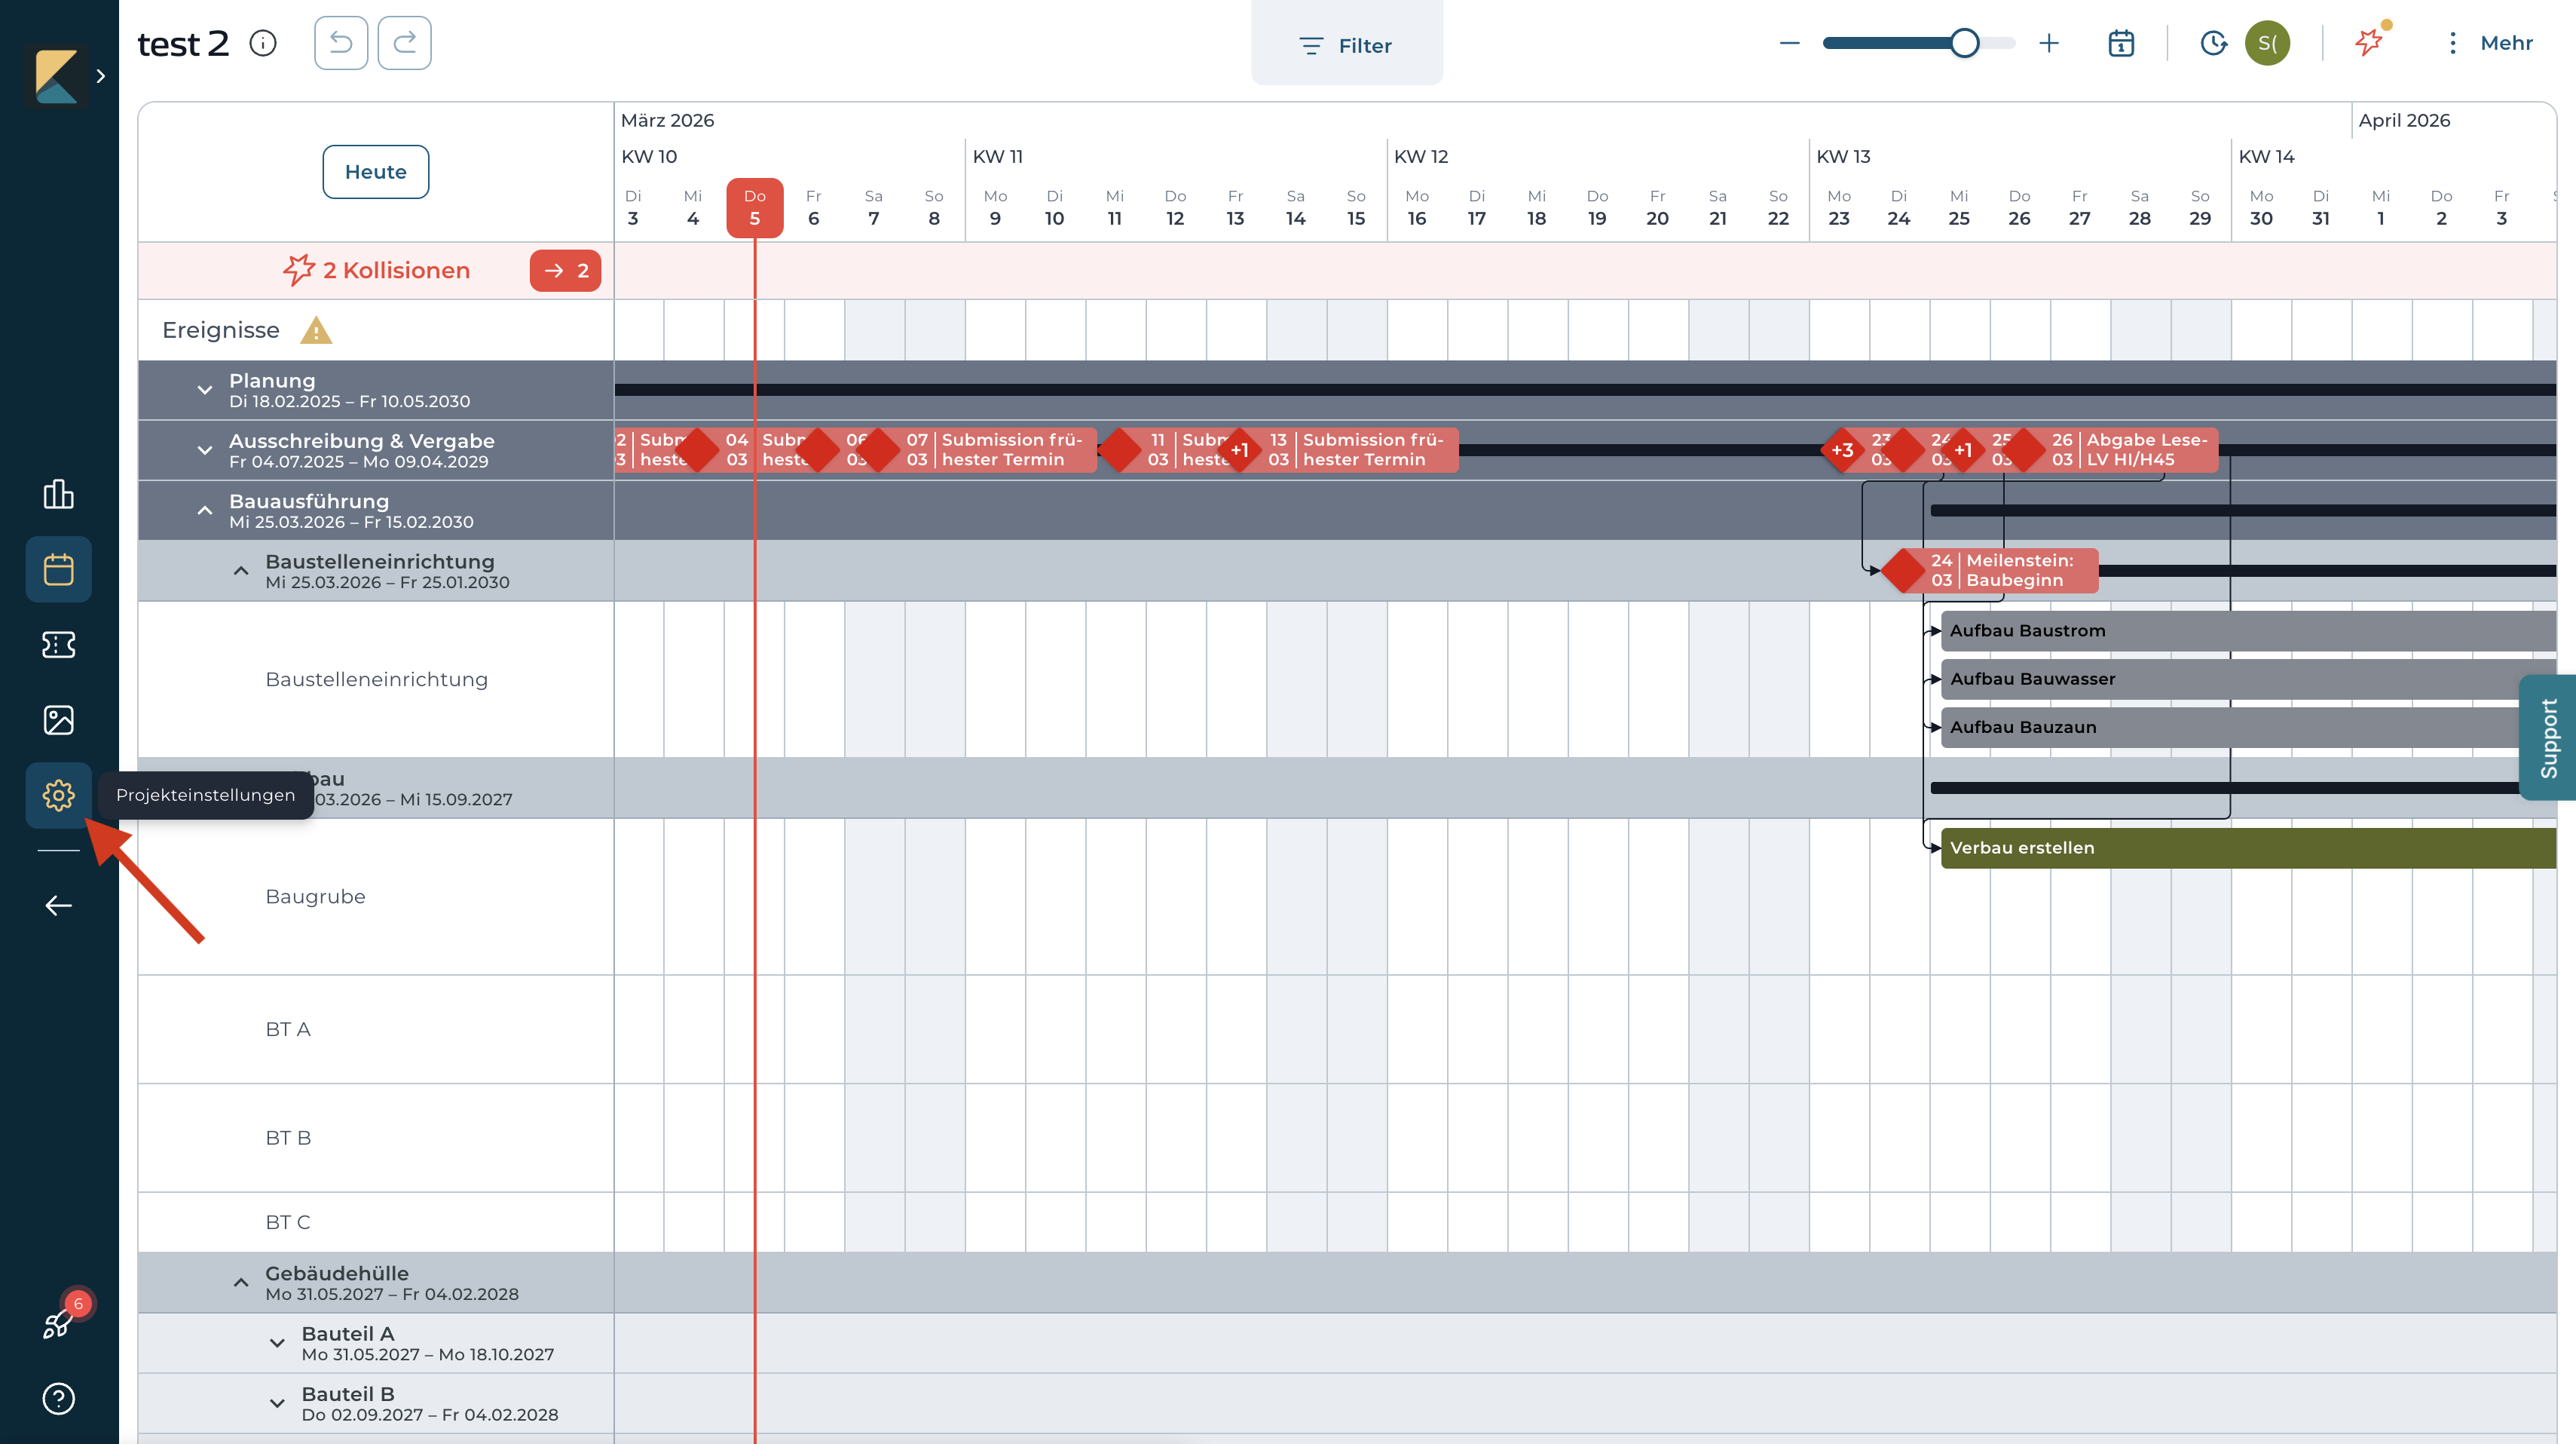The image size is (2576, 1444).
Task: Select the Aufbau Bauzaun task bar
Action: coord(2248,728)
